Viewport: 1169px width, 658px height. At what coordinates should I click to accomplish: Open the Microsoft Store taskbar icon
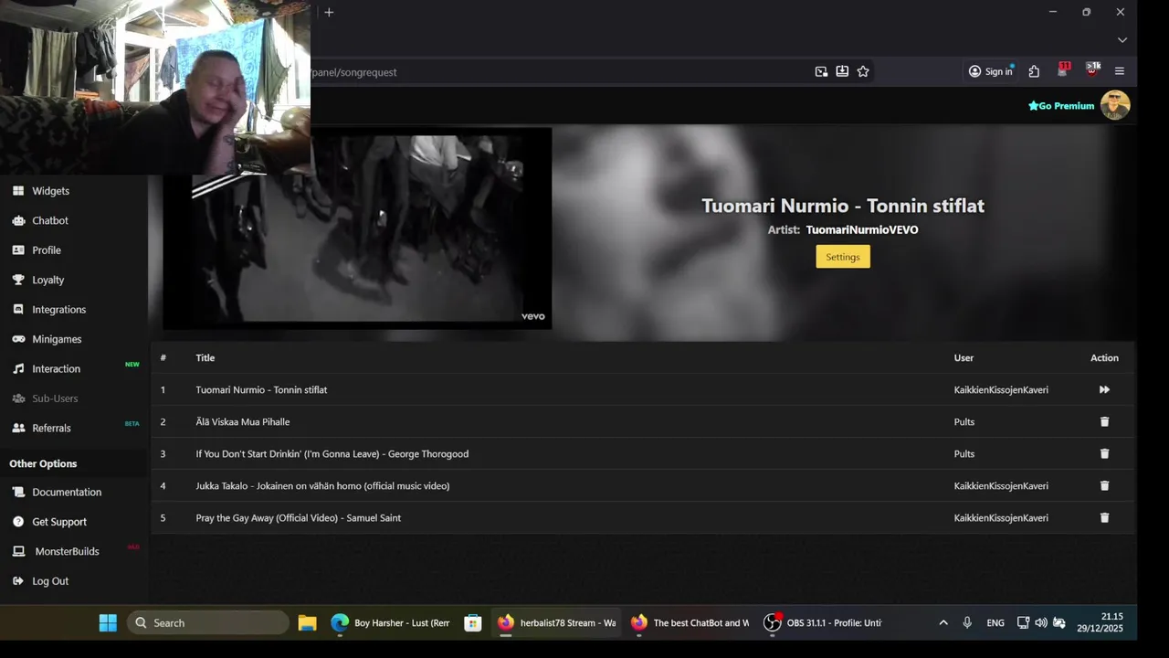click(473, 622)
